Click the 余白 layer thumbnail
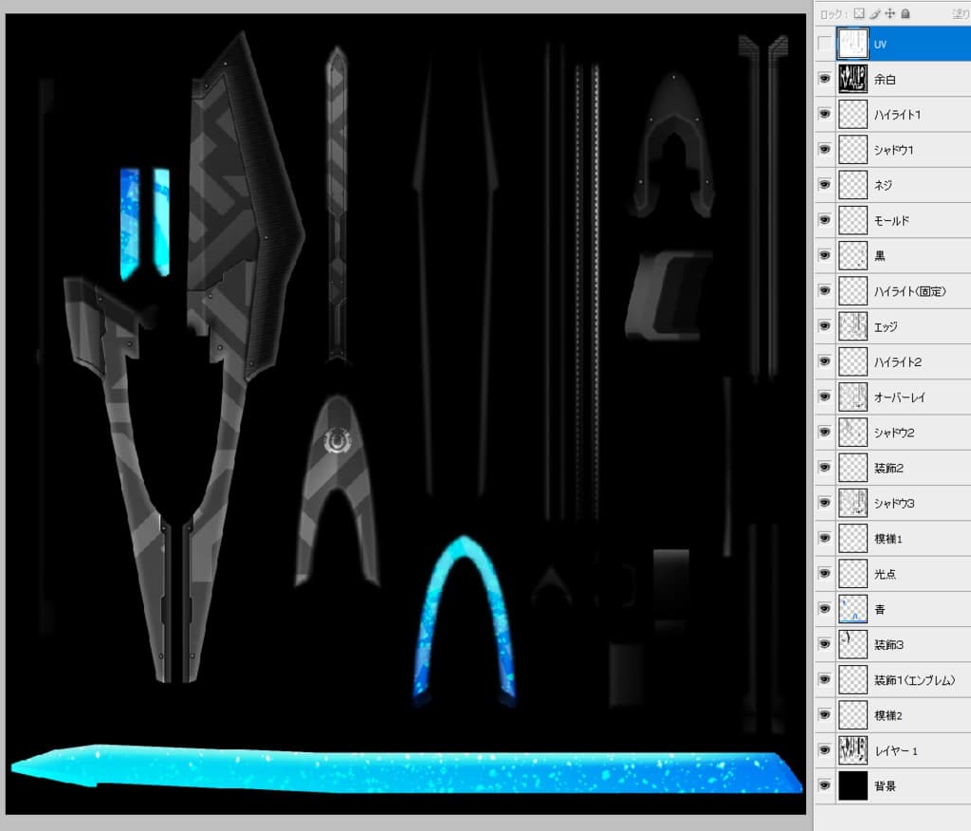 [852, 80]
